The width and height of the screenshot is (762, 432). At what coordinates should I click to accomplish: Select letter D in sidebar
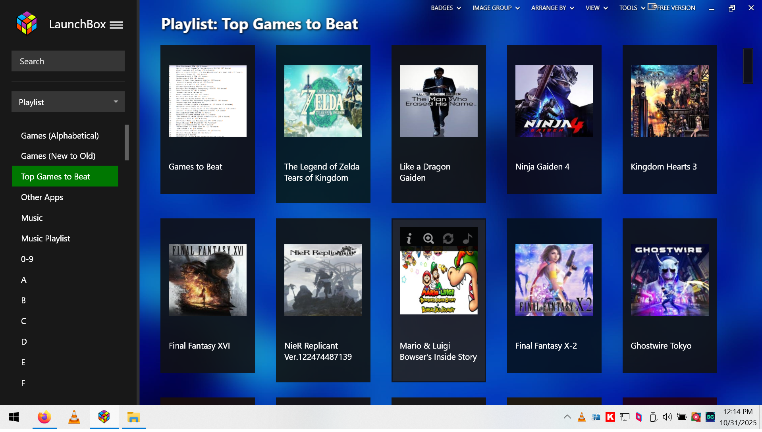[24, 342]
